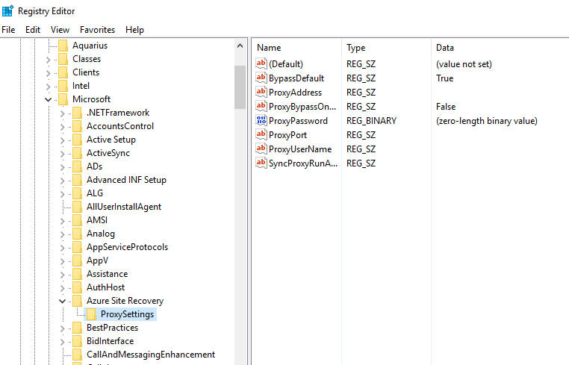The width and height of the screenshot is (569, 365).
Task: Select the ProxyUserName value name
Action: 300,149
